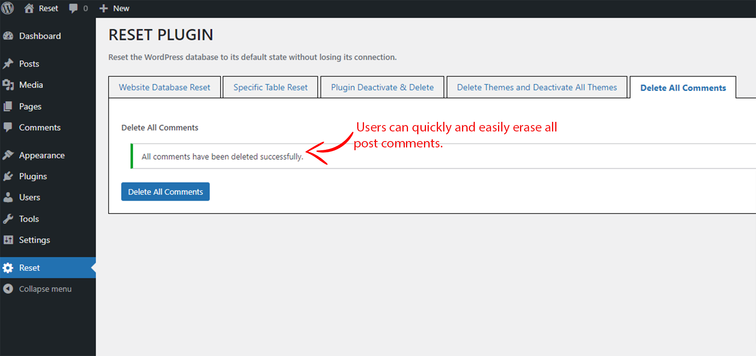Open the comments bubble icon in the admin bar
The height and width of the screenshot is (356, 756).
pyautogui.click(x=73, y=8)
